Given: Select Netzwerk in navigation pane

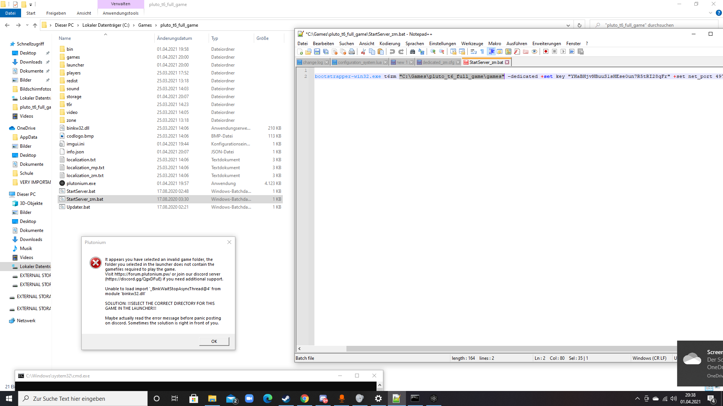Looking at the screenshot, I should pos(26,321).
